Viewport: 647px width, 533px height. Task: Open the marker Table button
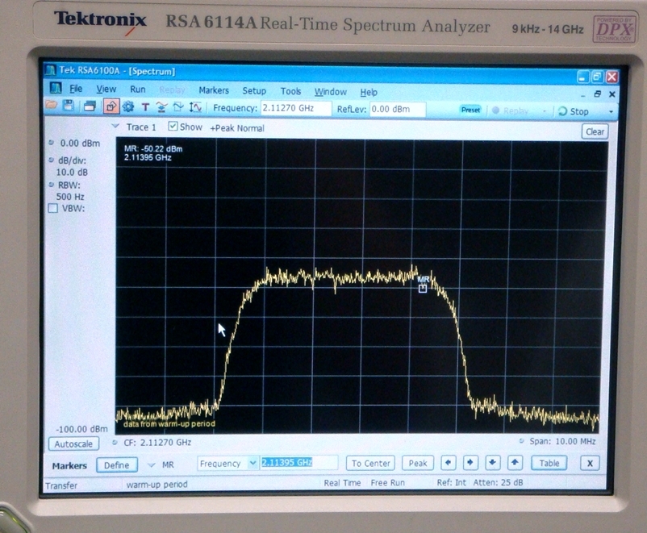(x=549, y=463)
